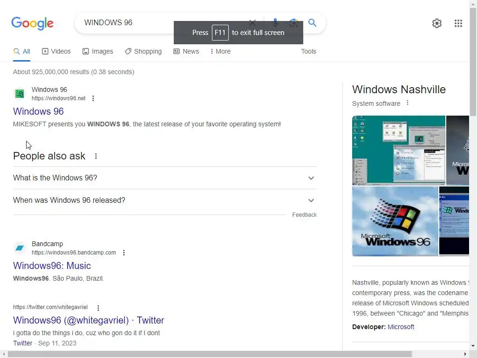This screenshot has height=358, width=477.
Task: Click the scroll down arrow
Action: pos(473,346)
